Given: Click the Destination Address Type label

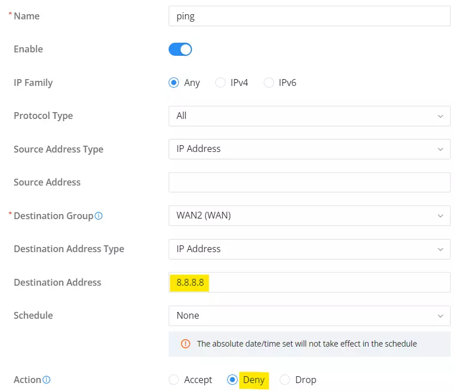Looking at the screenshot, I should (x=69, y=249).
